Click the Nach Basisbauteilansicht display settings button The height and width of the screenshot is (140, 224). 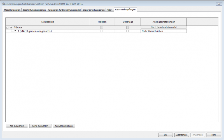(x=164, y=27)
